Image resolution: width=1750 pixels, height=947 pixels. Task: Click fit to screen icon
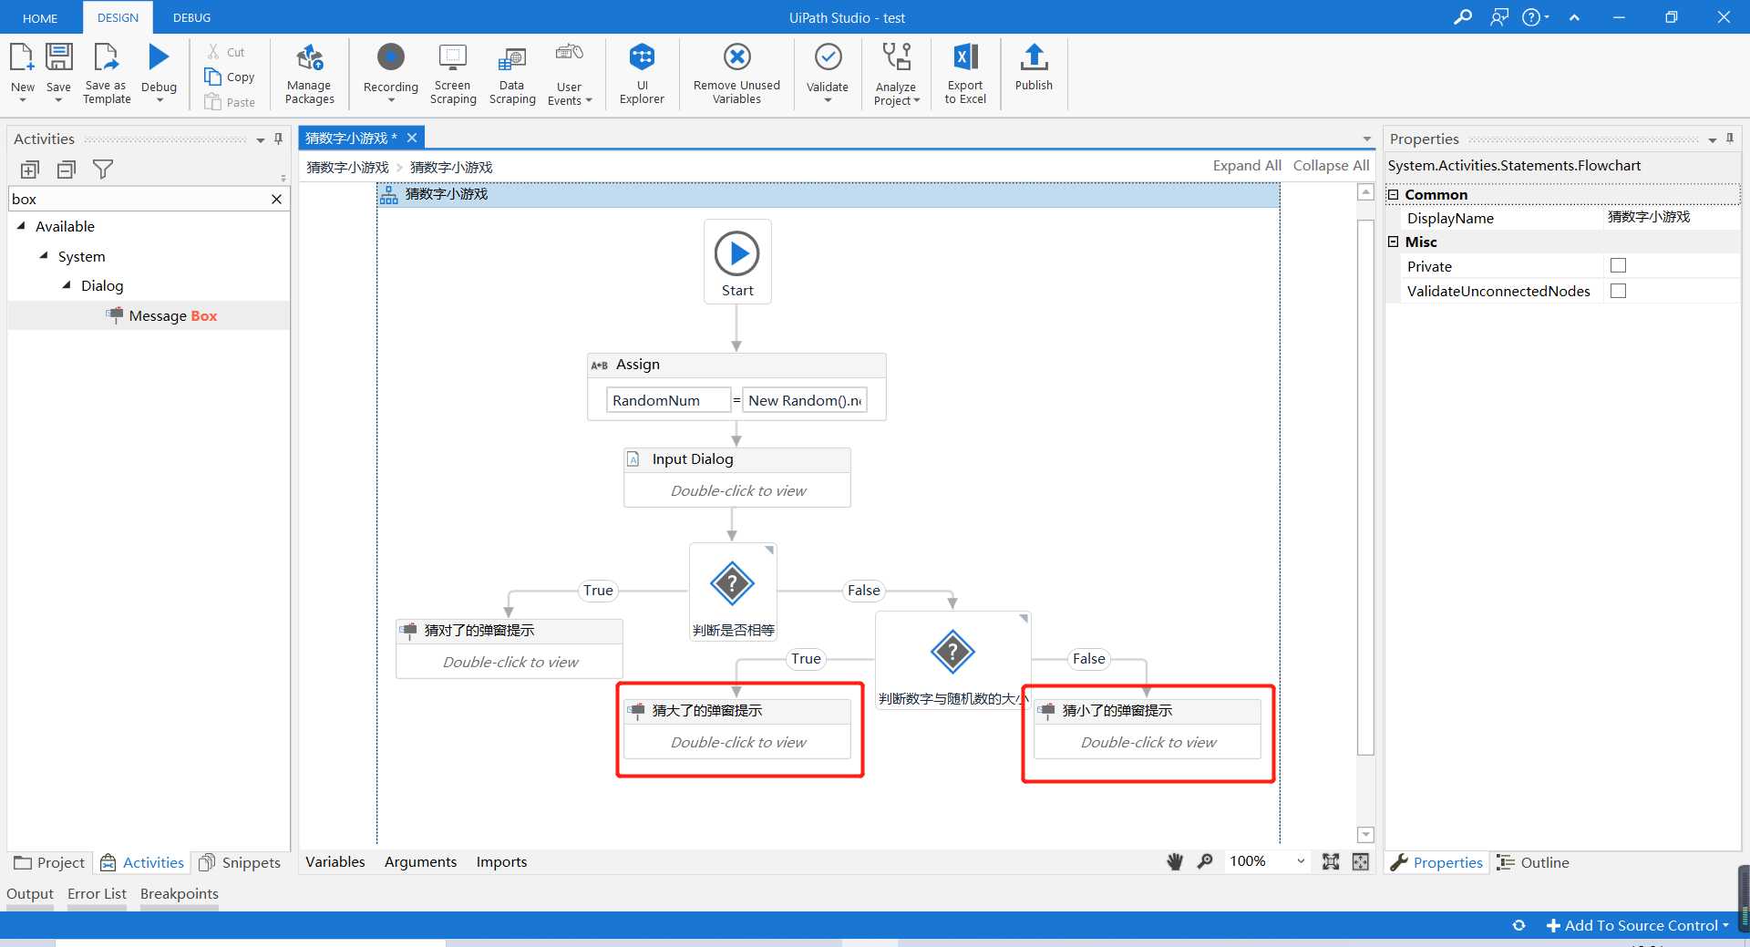click(1331, 861)
